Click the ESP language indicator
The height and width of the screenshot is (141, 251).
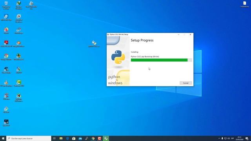pos(233,138)
